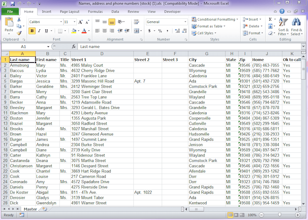308x220 pixels.
Task: Click the zoom slider handle
Action: click(x=279, y=215)
